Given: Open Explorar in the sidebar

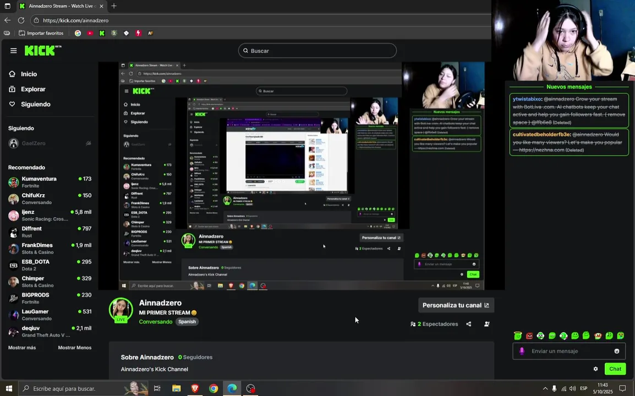Looking at the screenshot, I should tap(27, 89).
